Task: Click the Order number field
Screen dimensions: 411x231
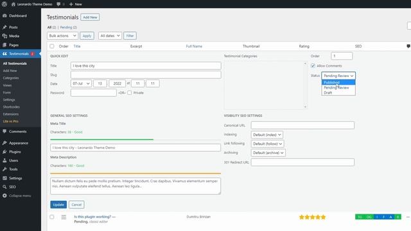Action: [342, 56]
